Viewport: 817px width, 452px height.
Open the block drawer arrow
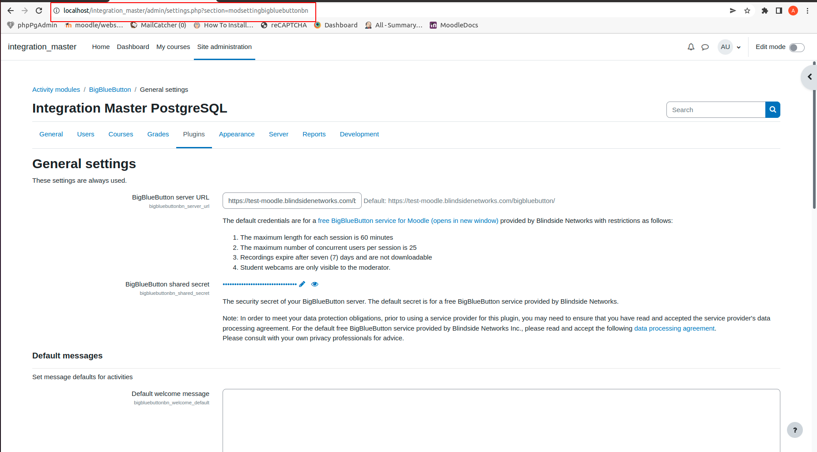point(809,77)
